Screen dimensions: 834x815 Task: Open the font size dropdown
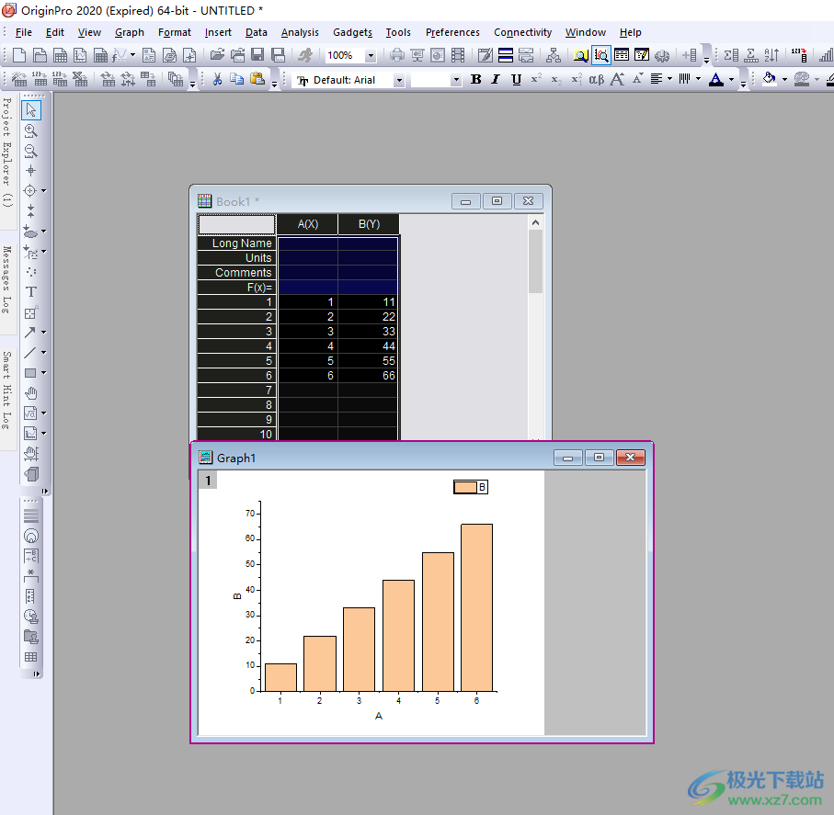coord(456,80)
